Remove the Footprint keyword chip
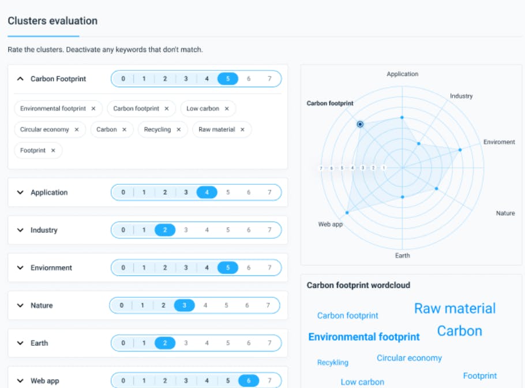This screenshot has height=388, width=525. point(53,151)
